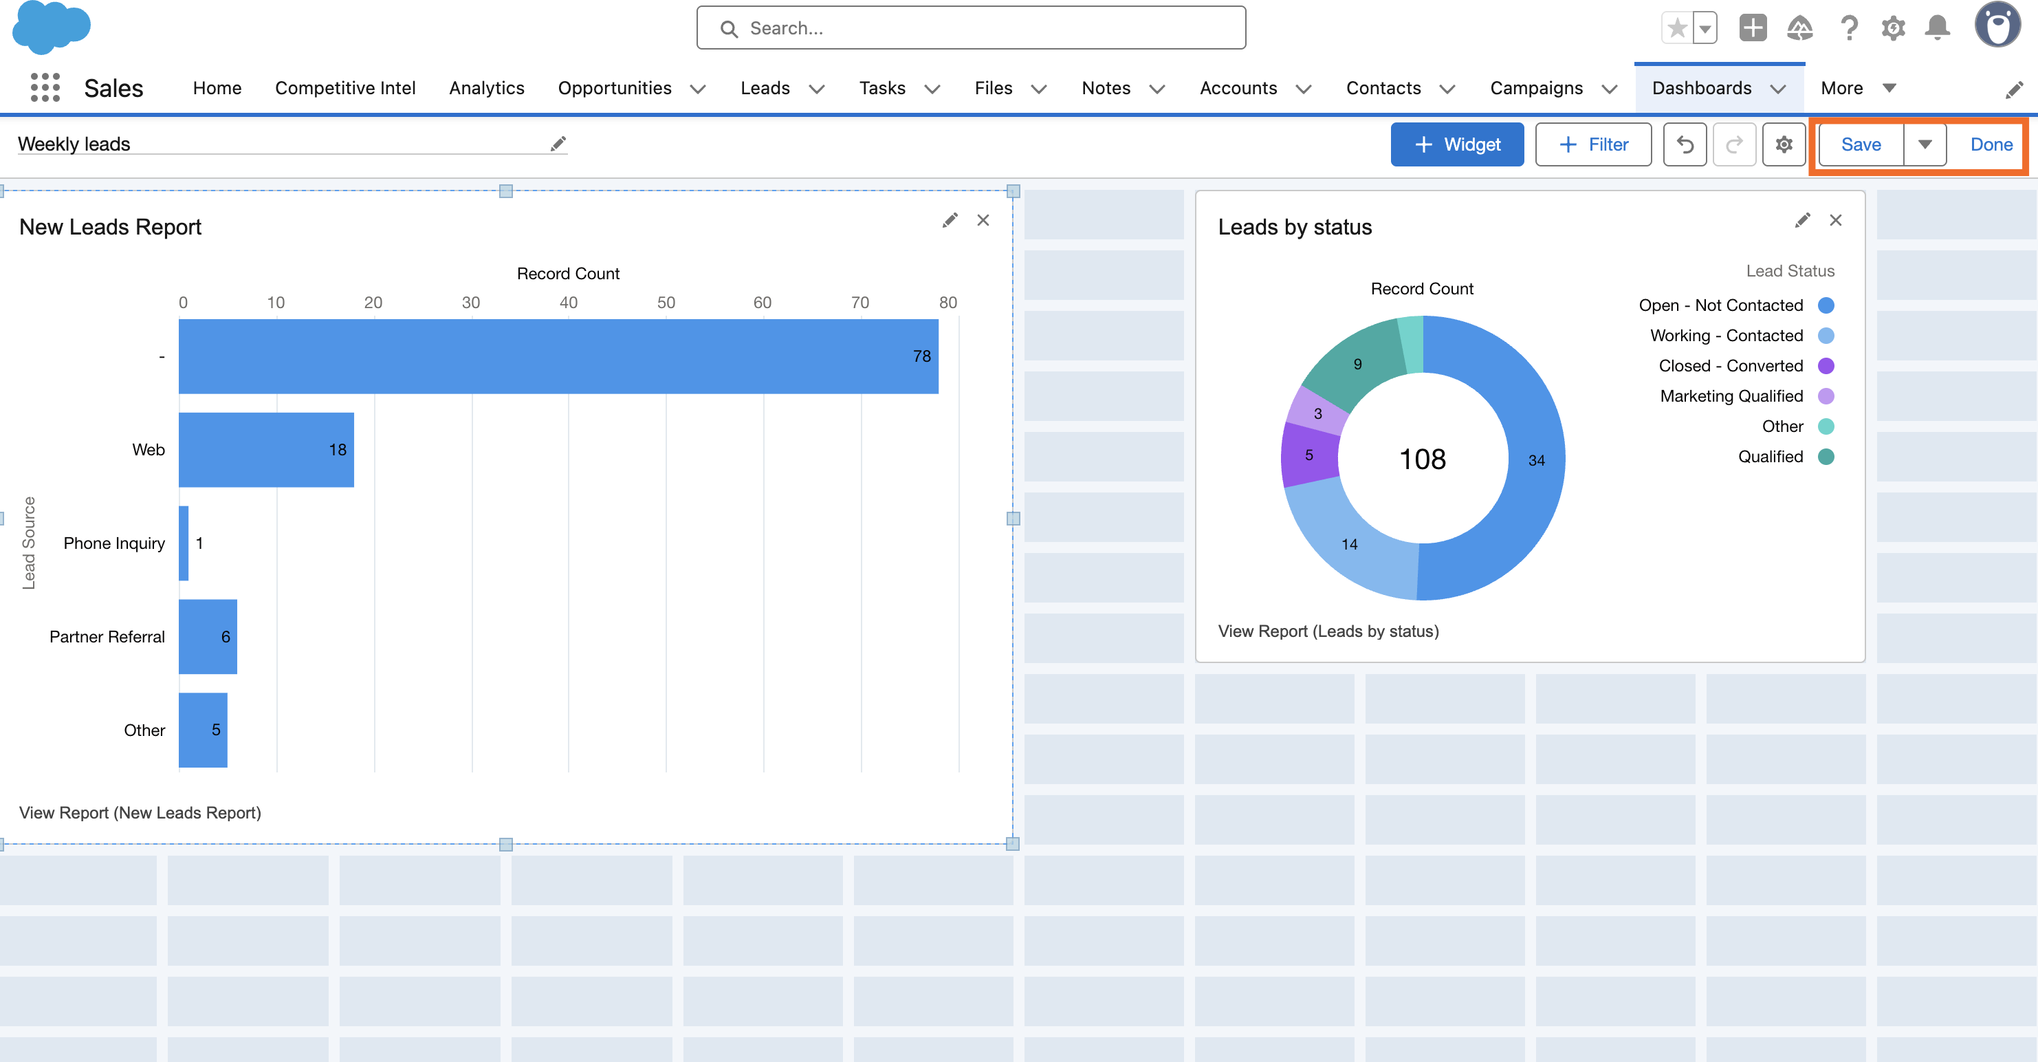Click the Favorites star icon
Screen dimensions: 2038x1062
tap(1676, 28)
